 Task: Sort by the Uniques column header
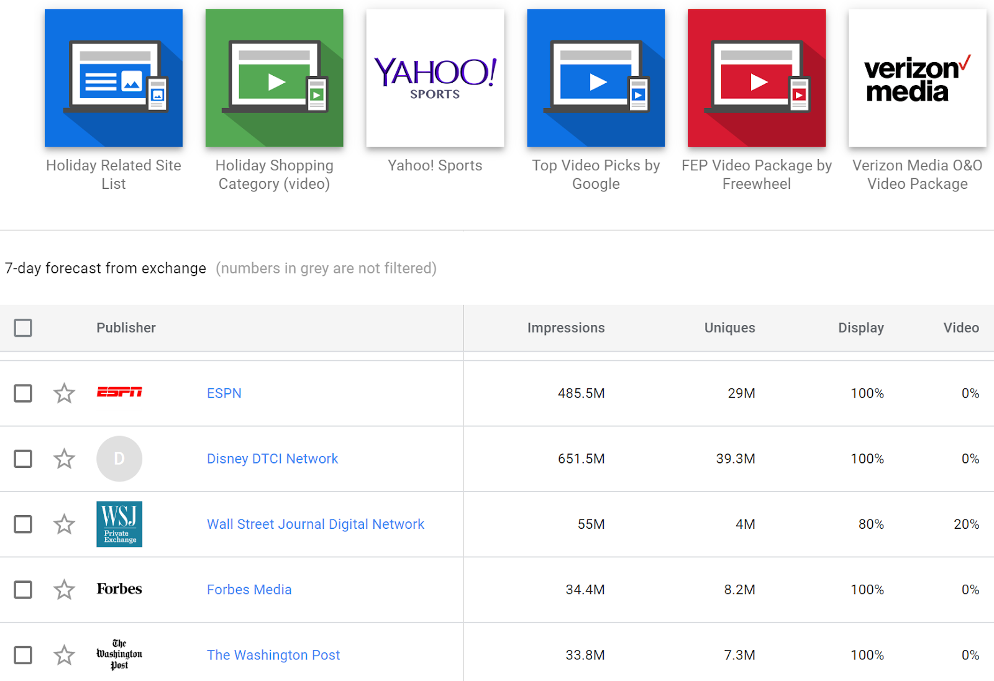coord(730,327)
